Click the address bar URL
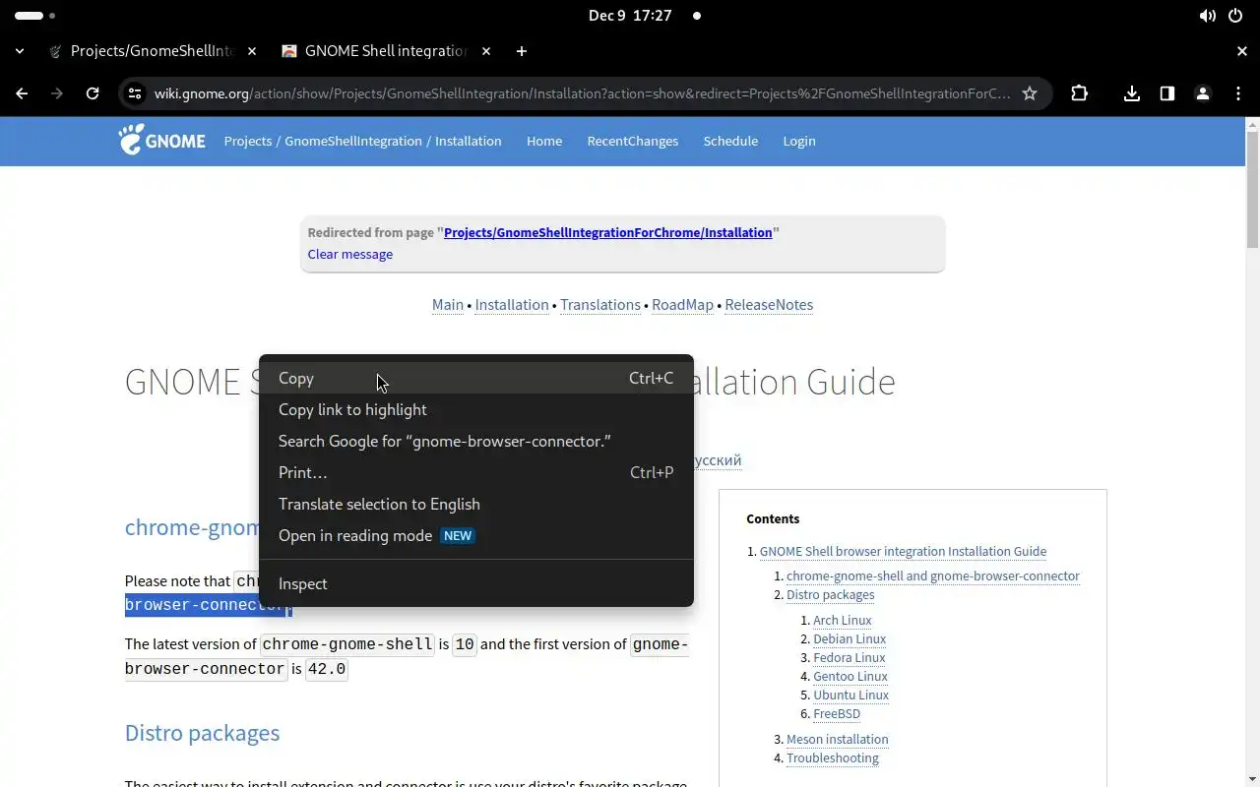This screenshot has height=787, width=1260. pos(583,93)
